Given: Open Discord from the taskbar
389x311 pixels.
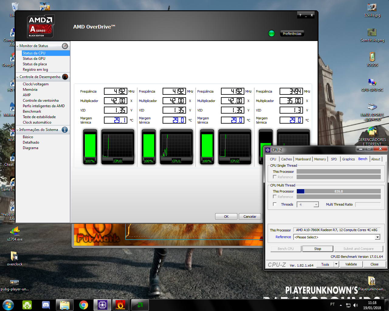Looking at the screenshot, I should point(46,305).
